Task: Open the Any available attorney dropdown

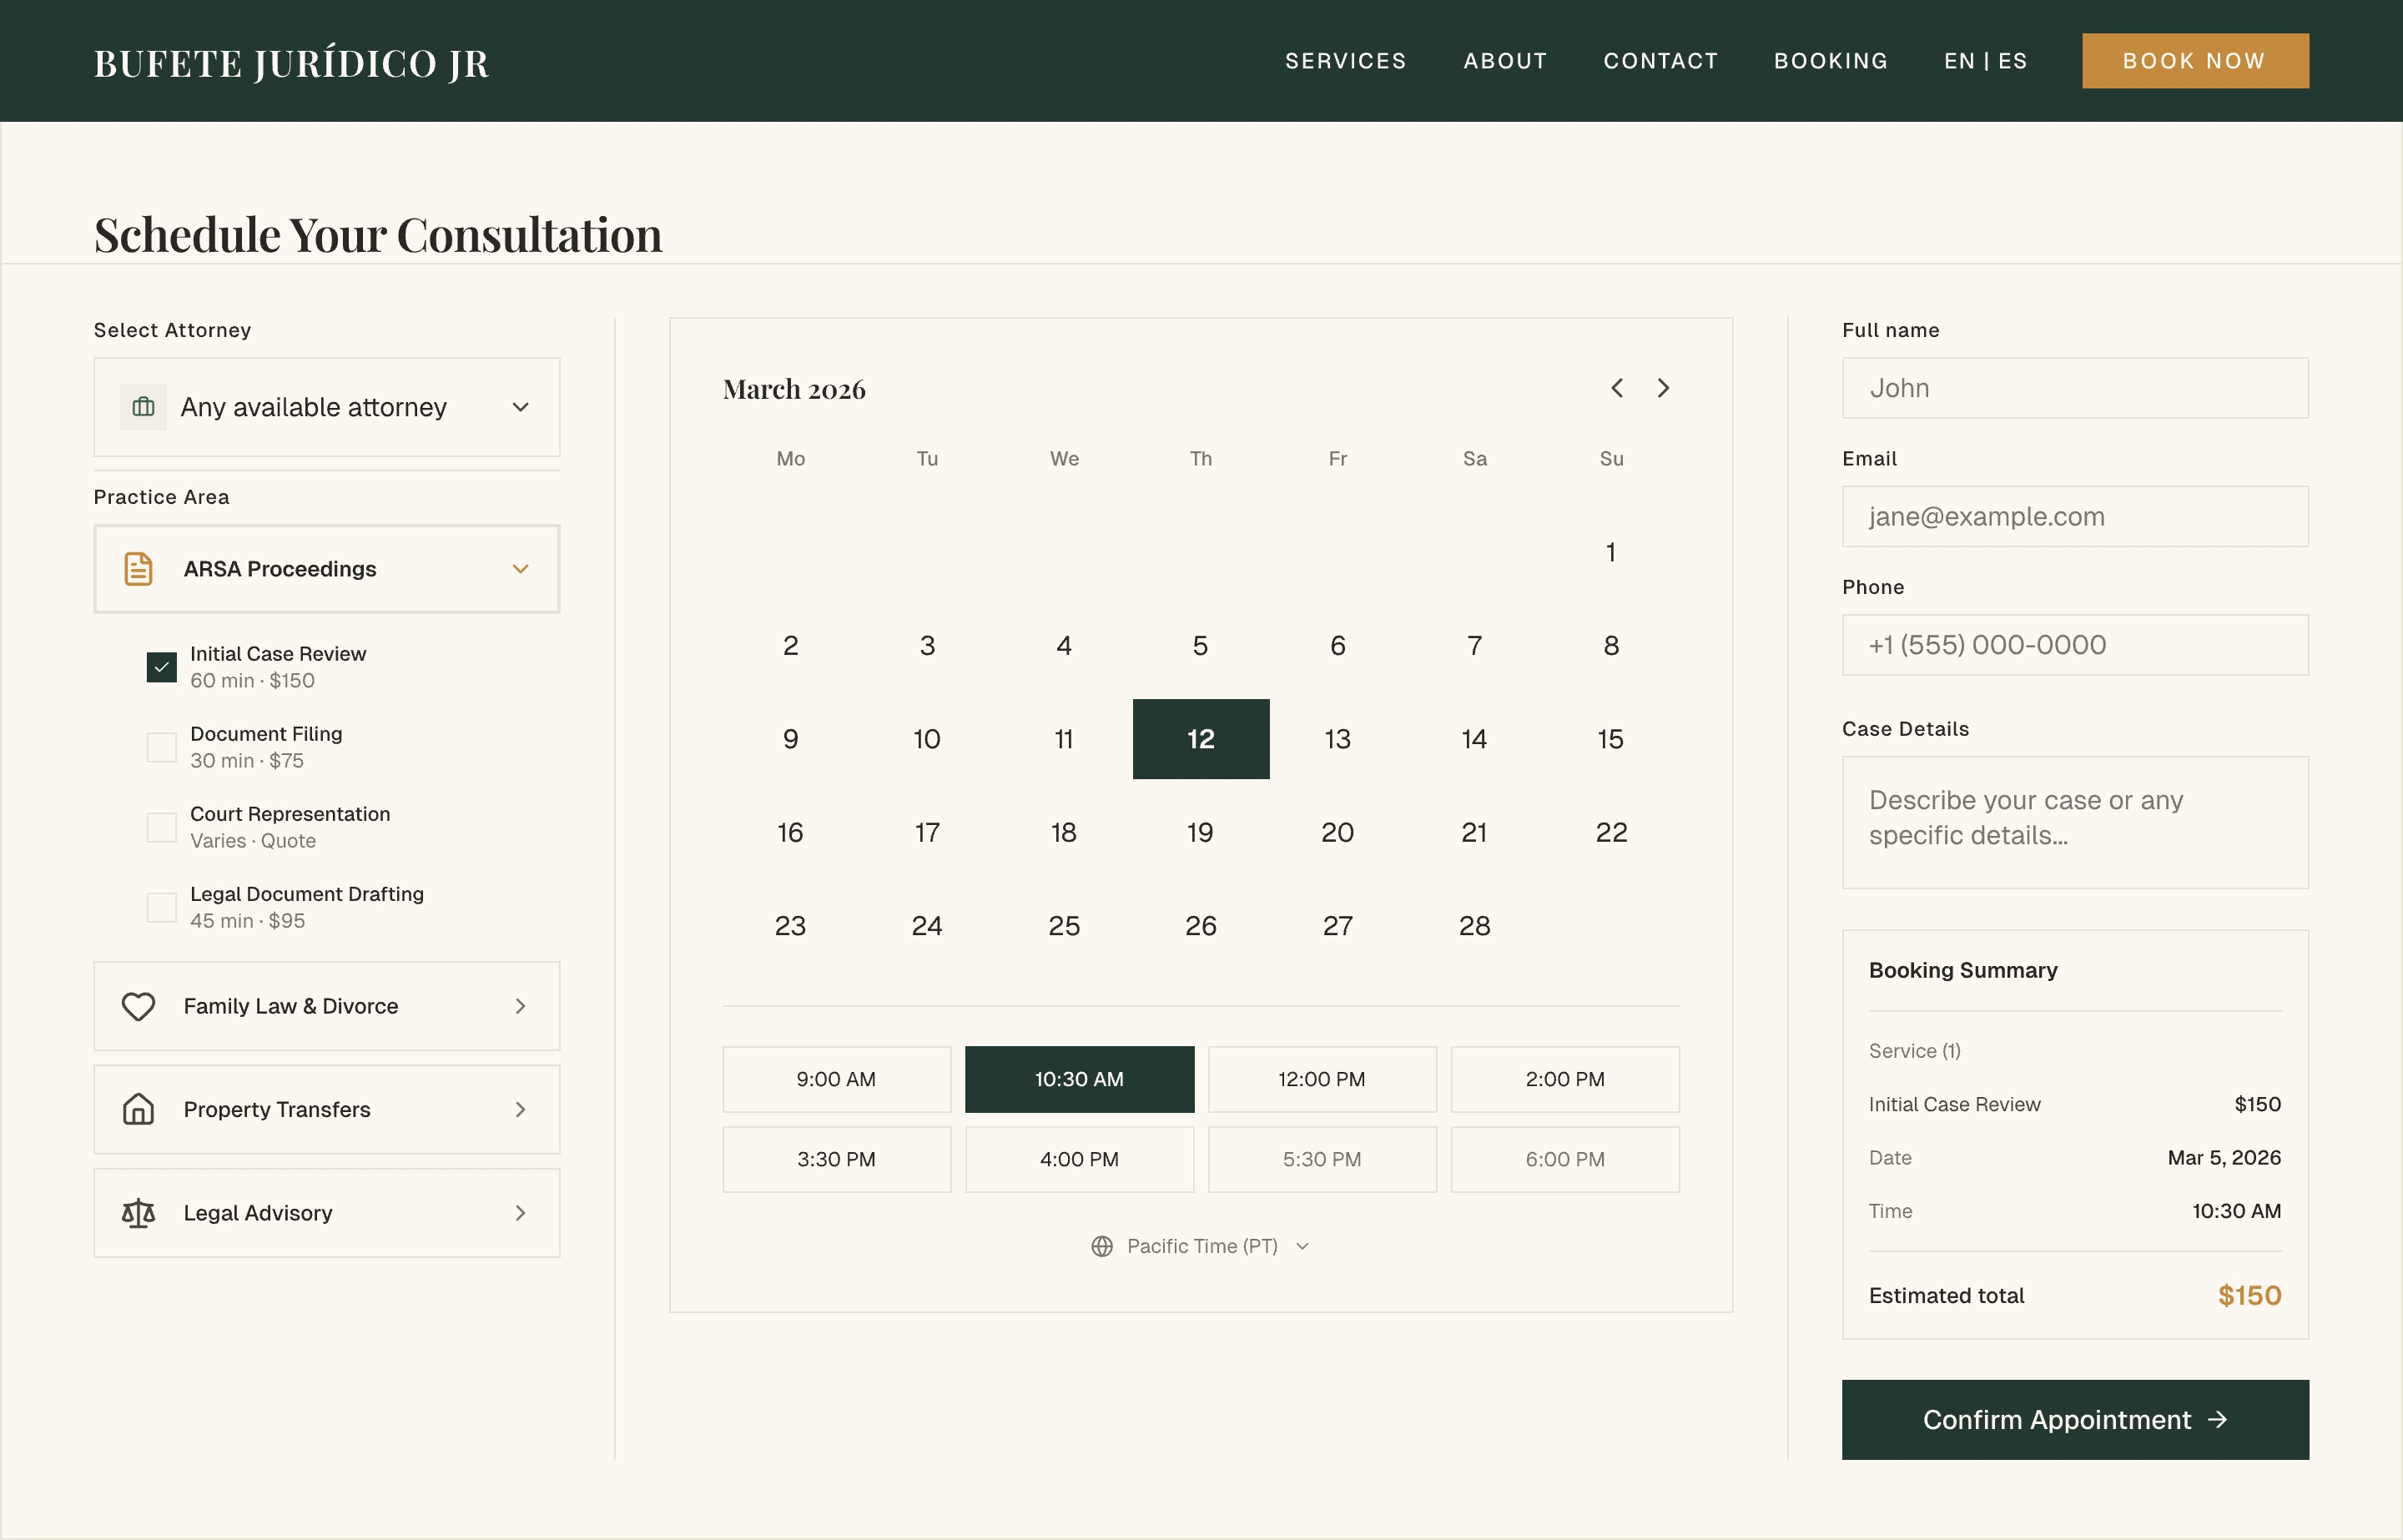Action: tap(327, 407)
